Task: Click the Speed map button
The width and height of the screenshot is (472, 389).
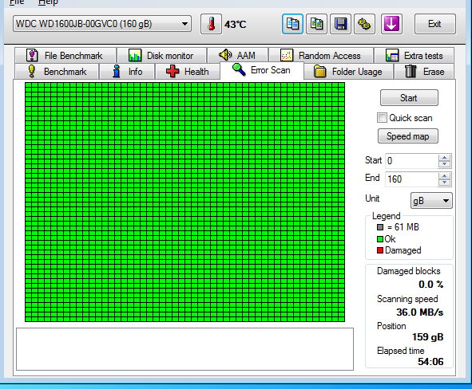Action: [x=408, y=136]
